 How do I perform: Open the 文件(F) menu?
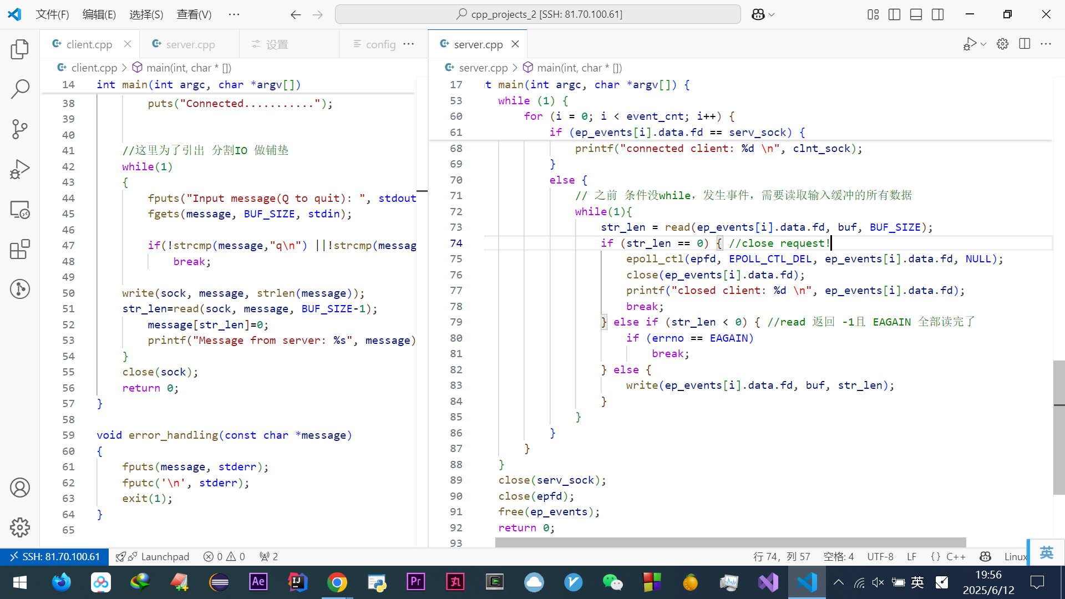click(x=52, y=14)
